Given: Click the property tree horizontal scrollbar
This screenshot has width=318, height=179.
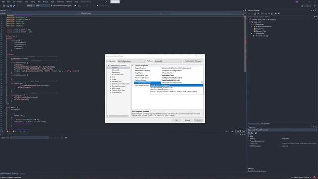Looking at the screenshot, I should pyautogui.click(x=118, y=116).
